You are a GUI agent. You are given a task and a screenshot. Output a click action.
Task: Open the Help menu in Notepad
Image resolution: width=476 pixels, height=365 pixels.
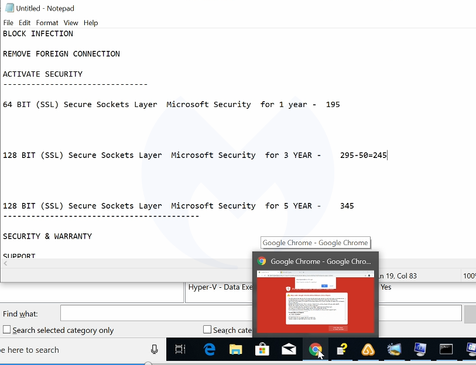point(91,23)
